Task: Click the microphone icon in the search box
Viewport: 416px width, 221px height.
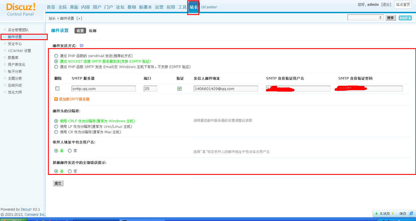Action: [380, 18]
